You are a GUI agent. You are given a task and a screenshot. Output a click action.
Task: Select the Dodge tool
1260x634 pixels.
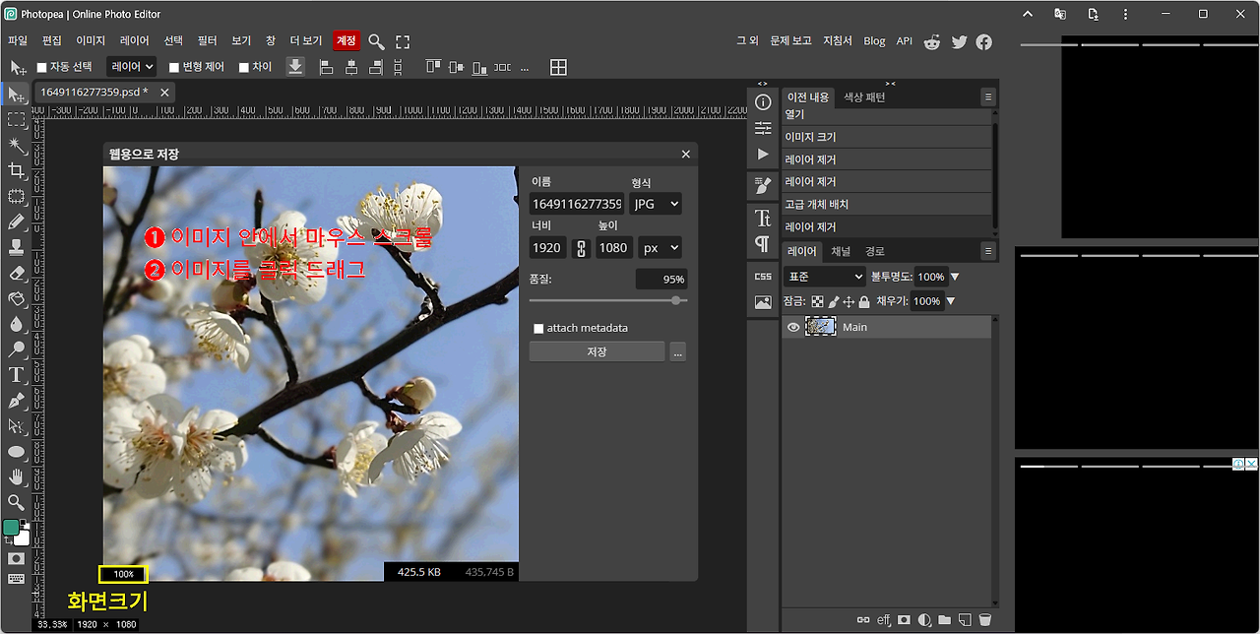coord(17,349)
